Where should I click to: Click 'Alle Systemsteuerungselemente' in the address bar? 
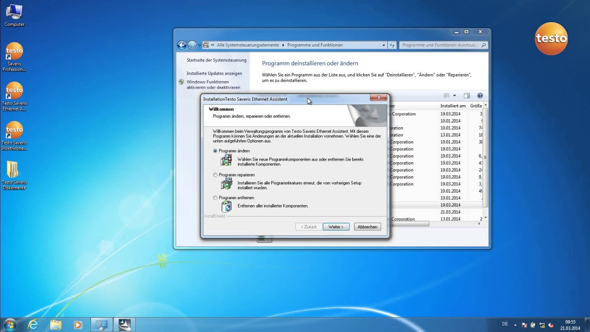pyautogui.click(x=248, y=45)
